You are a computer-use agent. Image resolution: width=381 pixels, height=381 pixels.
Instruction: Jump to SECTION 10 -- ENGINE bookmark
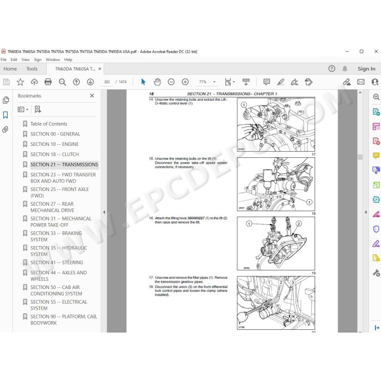pos(54,144)
